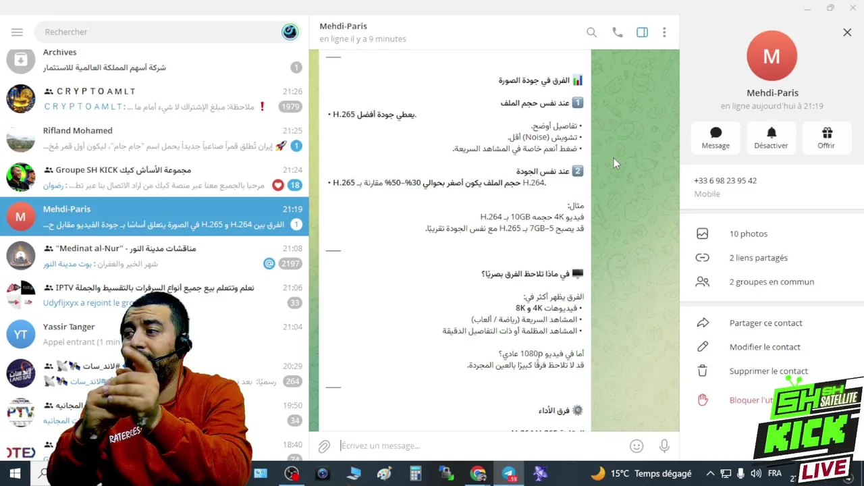Click the heart reaction badge on Groupe SH KICK
Screen dimensions: 864x486
coord(277,185)
